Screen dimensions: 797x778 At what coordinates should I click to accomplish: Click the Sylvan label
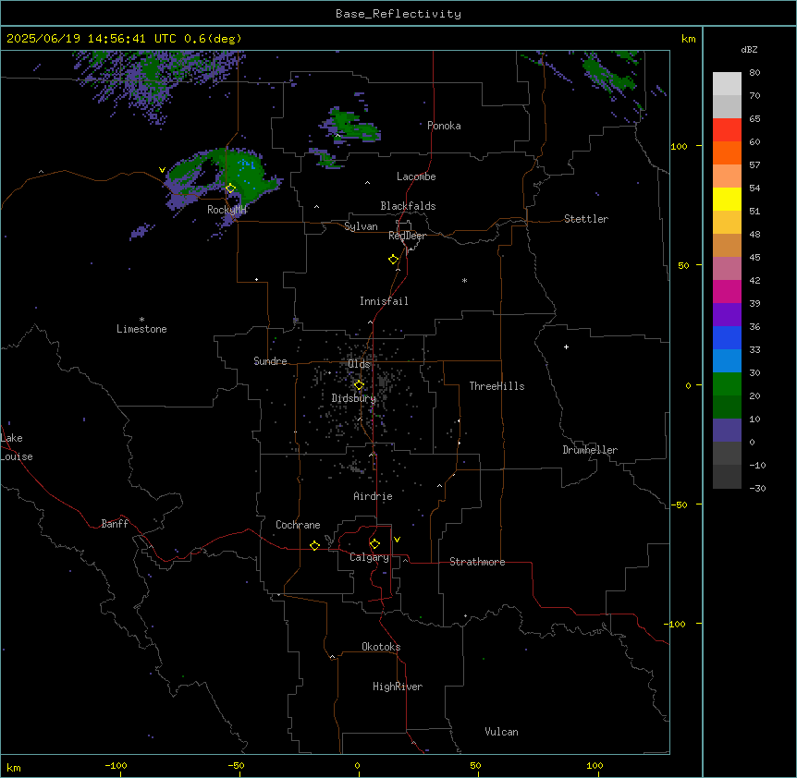pyautogui.click(x=361, y=226)
